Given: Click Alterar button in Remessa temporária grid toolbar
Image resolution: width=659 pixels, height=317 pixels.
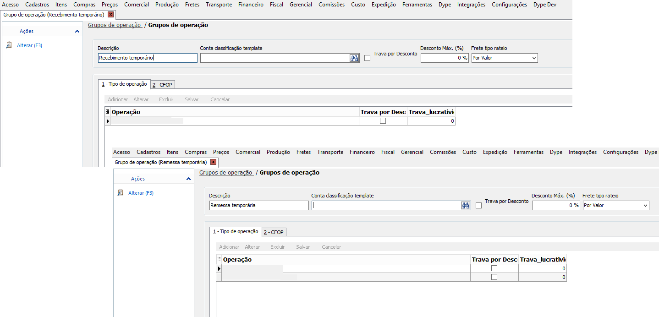Looking at the screenshot, I should (253, 247).
